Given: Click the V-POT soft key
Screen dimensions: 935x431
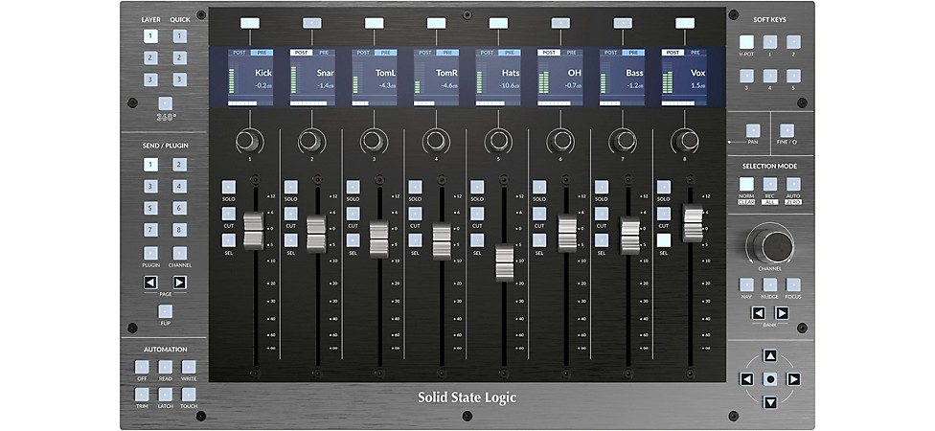Looking at the screenshot, I should [746, 42].
